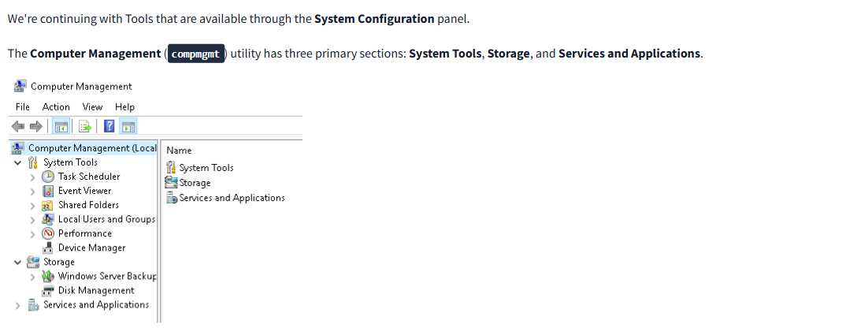Select Task Scheduler clock icon in tree
861x335 pixels.
click(x=48, y=177)
